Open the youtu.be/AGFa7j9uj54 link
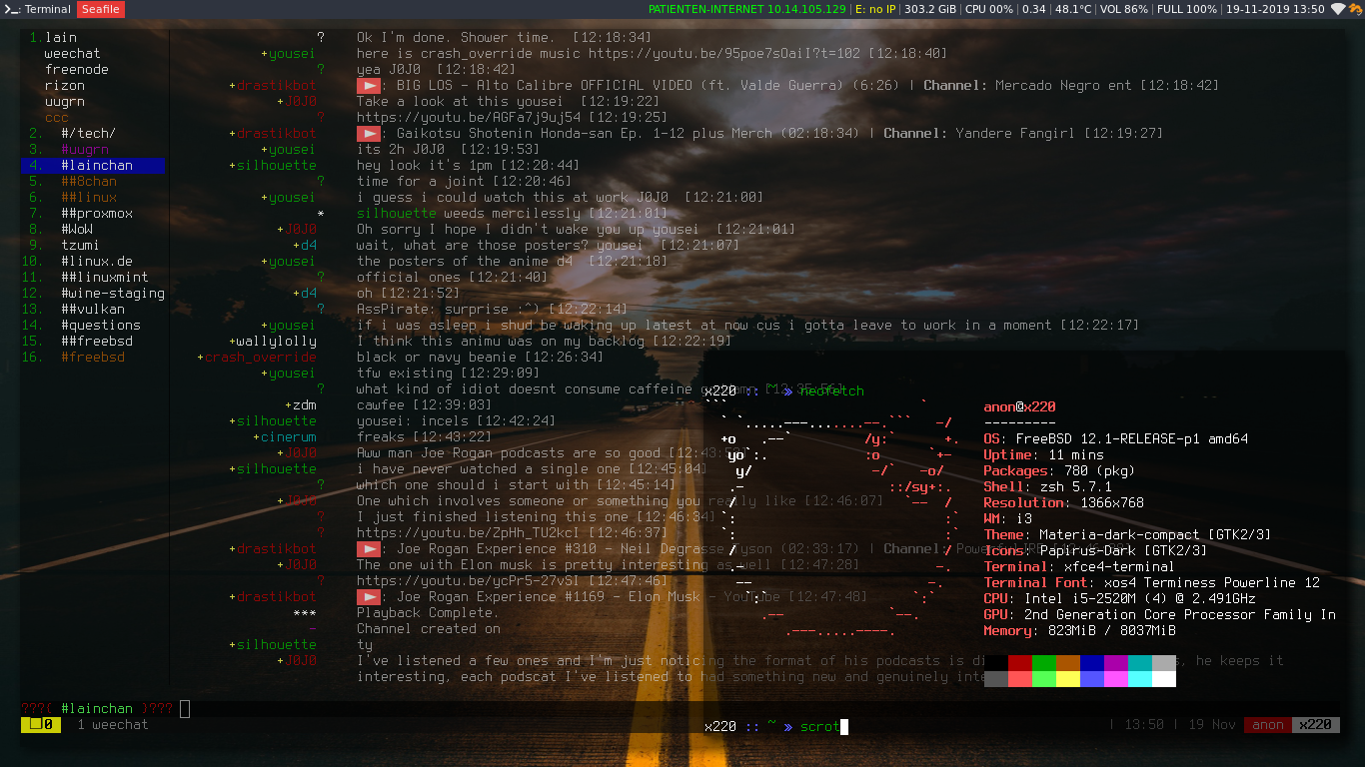Viewport: 1365px width, 767px height. click(x=469, y=118)
